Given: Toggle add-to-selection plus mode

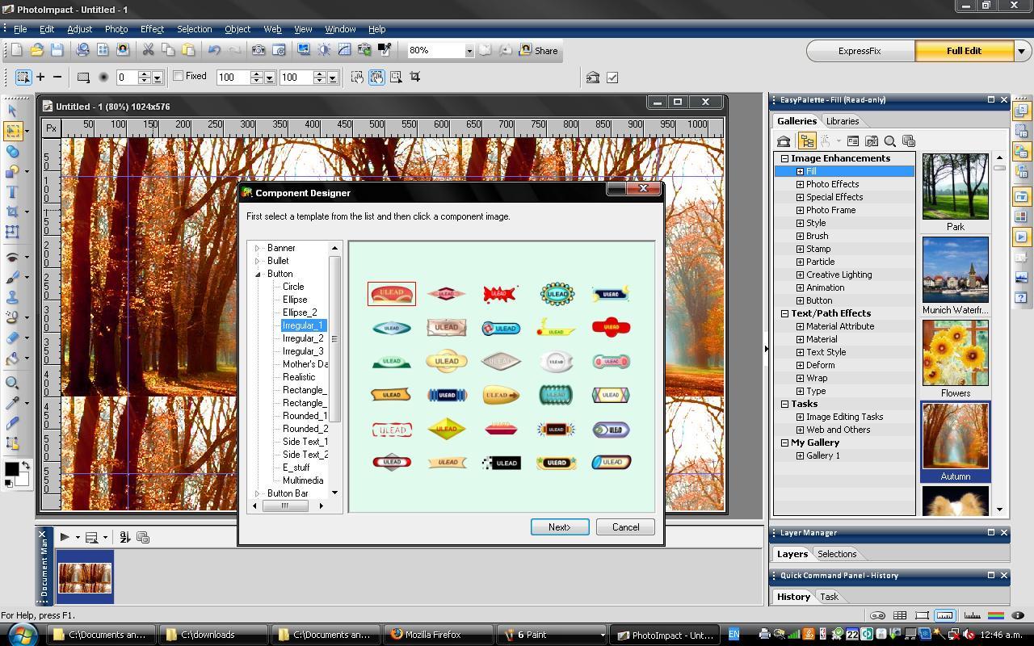Looking at the screenshot, I should [x=40, y=77].
